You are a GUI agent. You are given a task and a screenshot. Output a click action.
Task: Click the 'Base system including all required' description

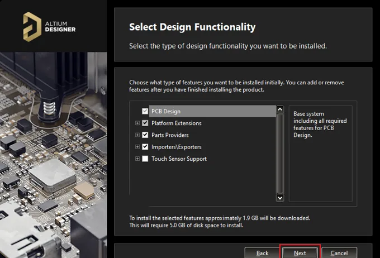(x=320, y=125)
